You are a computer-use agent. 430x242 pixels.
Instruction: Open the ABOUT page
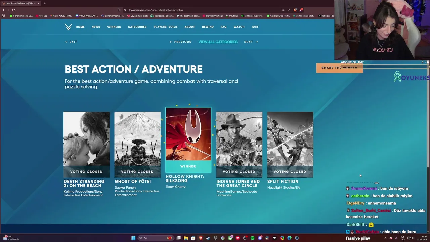coord(189,27)
